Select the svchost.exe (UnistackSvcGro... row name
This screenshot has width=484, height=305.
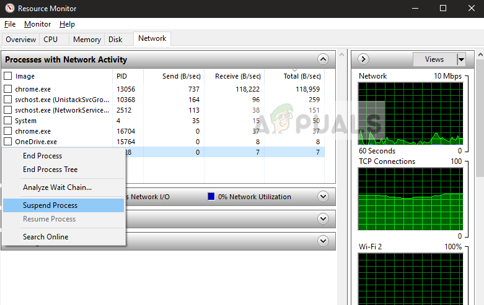[x=62, y=100]
